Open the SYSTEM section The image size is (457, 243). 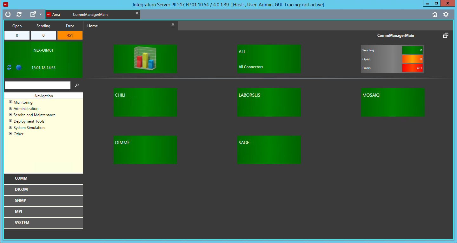pos(43,223)
